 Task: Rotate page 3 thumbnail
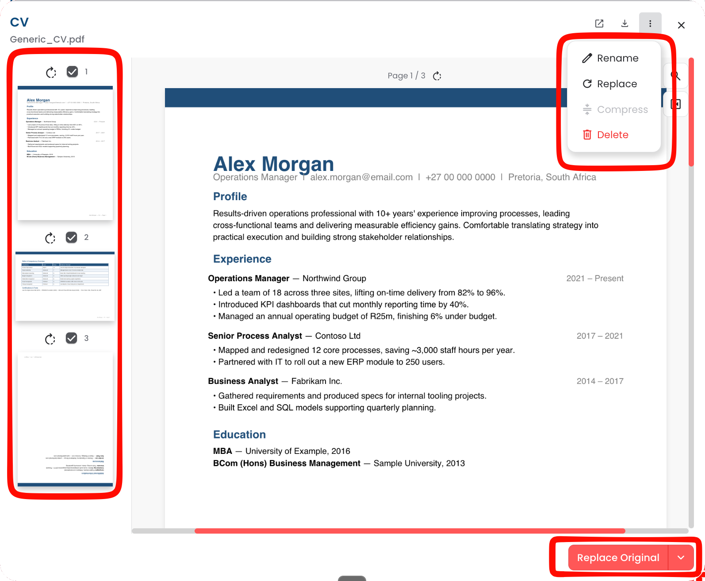(x=50, y=339)
